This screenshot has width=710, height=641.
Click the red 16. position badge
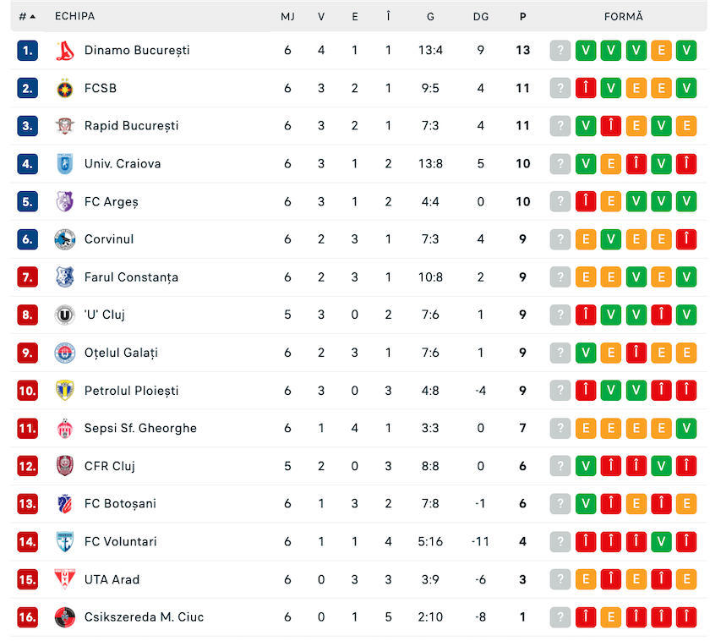28,617
